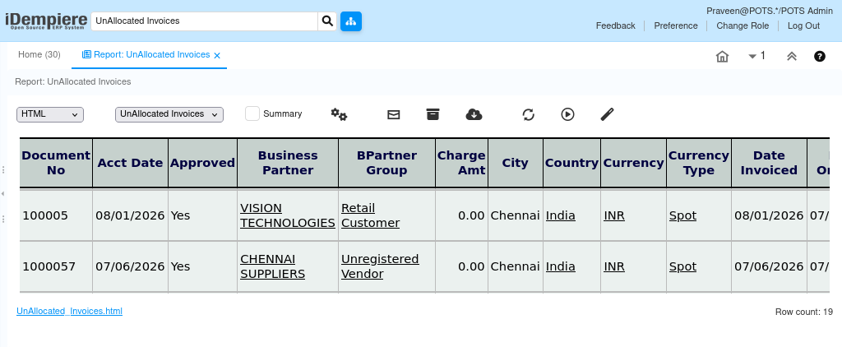Image resolution: width=842 pixels, height=347 pixels.
Task: Export report with cloud download icon
Action: pos(474,114)
